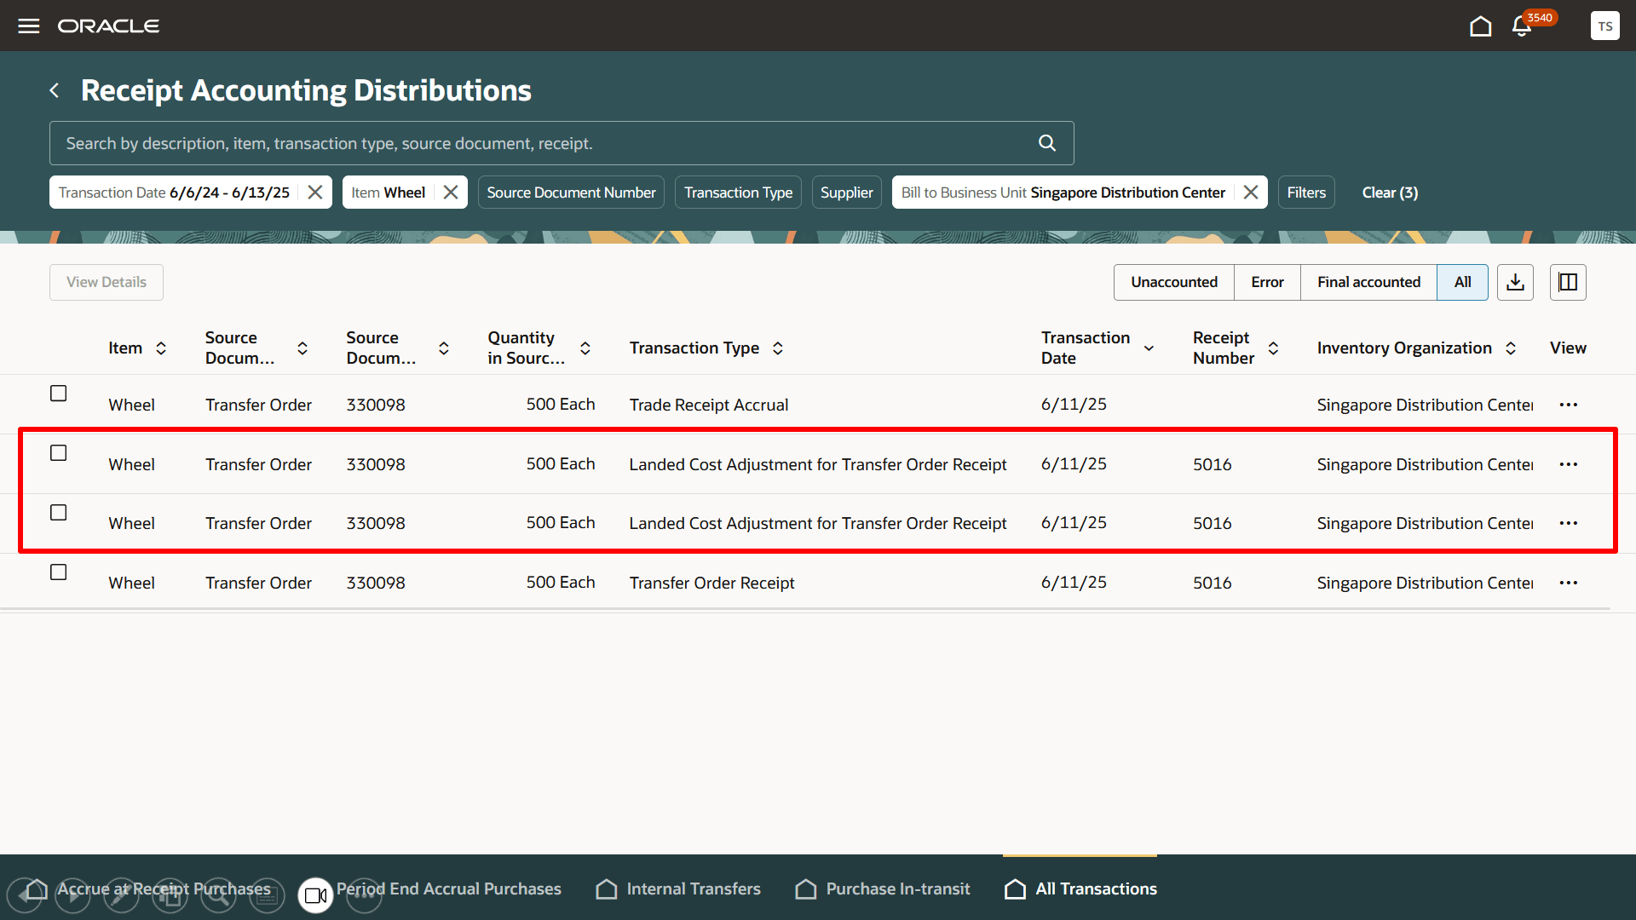Viewport: 1636px width, 920px height.
Task: Open the hamburger navigation menu
Action: (x=29, y=26)
